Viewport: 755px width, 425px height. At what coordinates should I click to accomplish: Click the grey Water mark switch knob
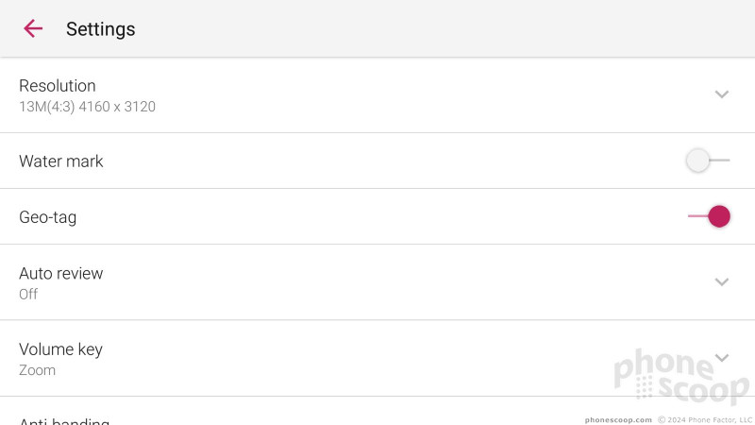697,161
